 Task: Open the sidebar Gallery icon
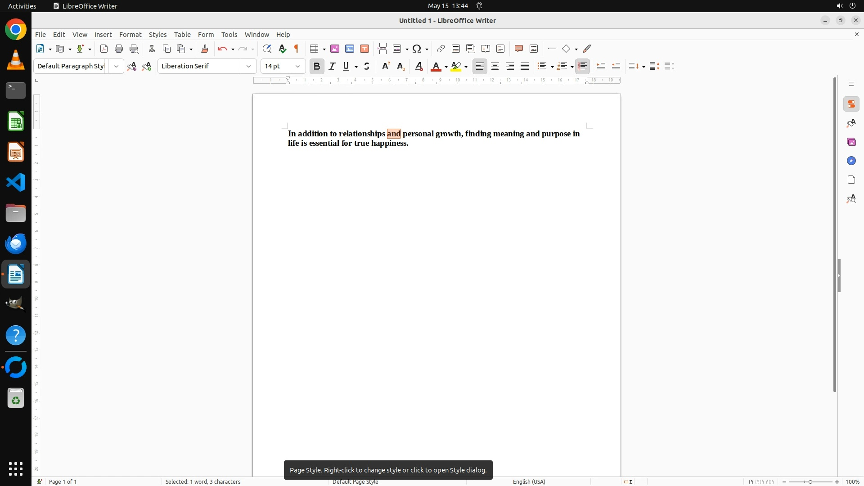(851, 142)
